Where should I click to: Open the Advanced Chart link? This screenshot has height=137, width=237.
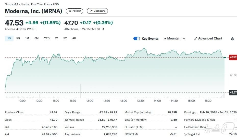pos(210,38)
